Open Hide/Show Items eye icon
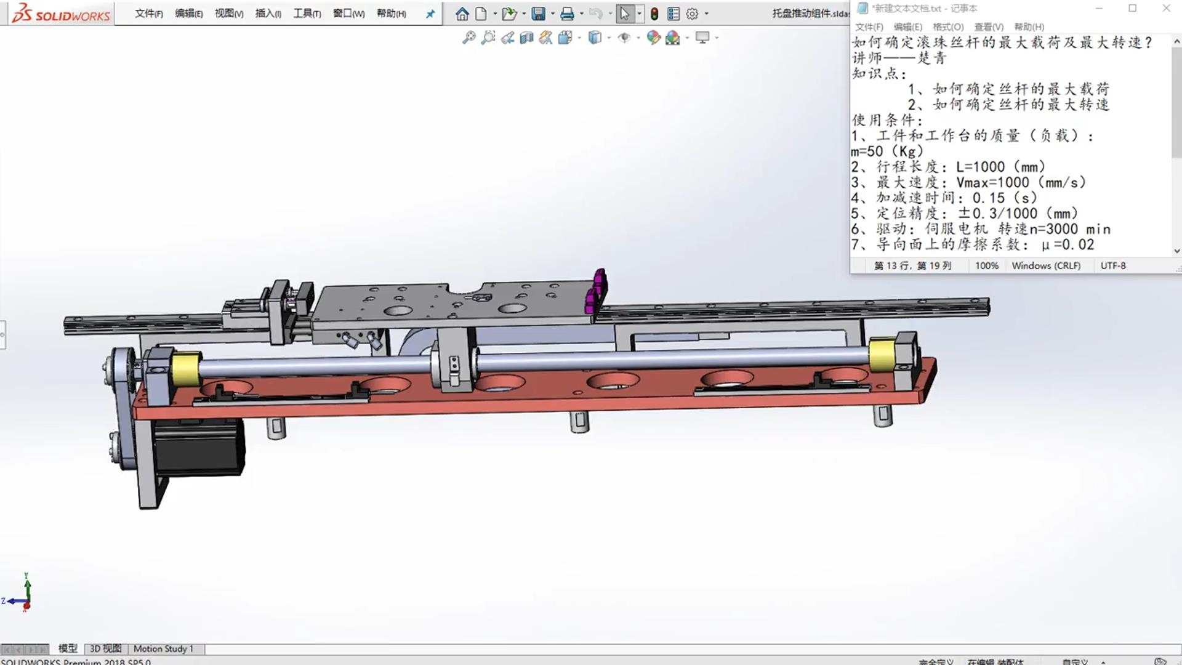 coord(624,38)
